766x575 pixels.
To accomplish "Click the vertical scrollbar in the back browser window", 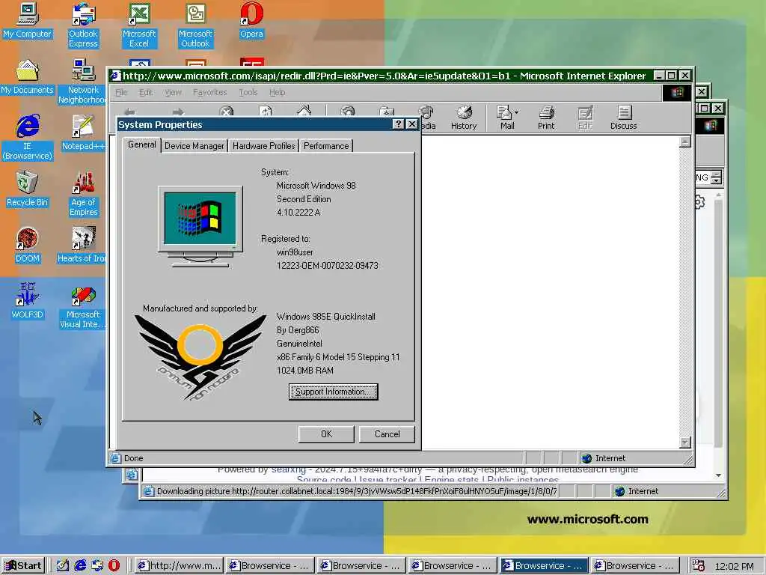I will [718, 335].
